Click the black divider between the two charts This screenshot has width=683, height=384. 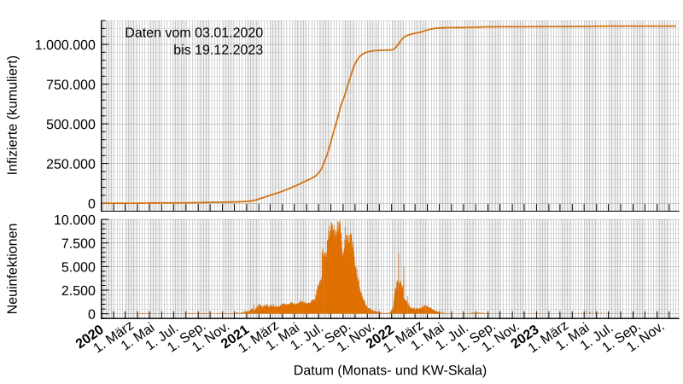pos(393,214)
